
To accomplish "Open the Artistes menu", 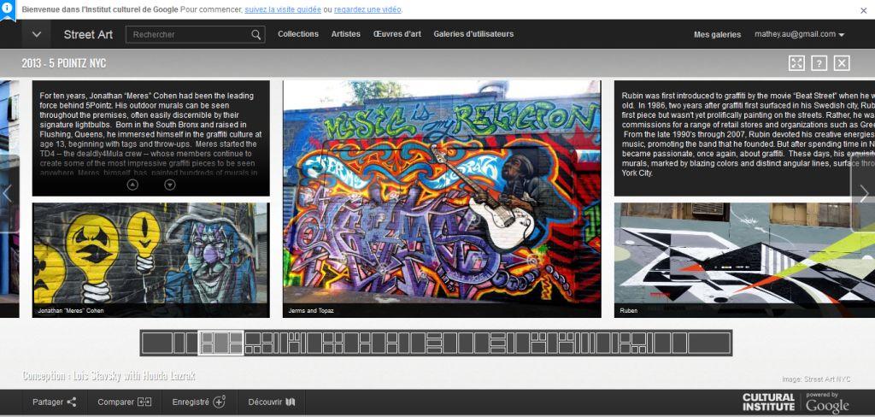I will (x=346, y=34).
